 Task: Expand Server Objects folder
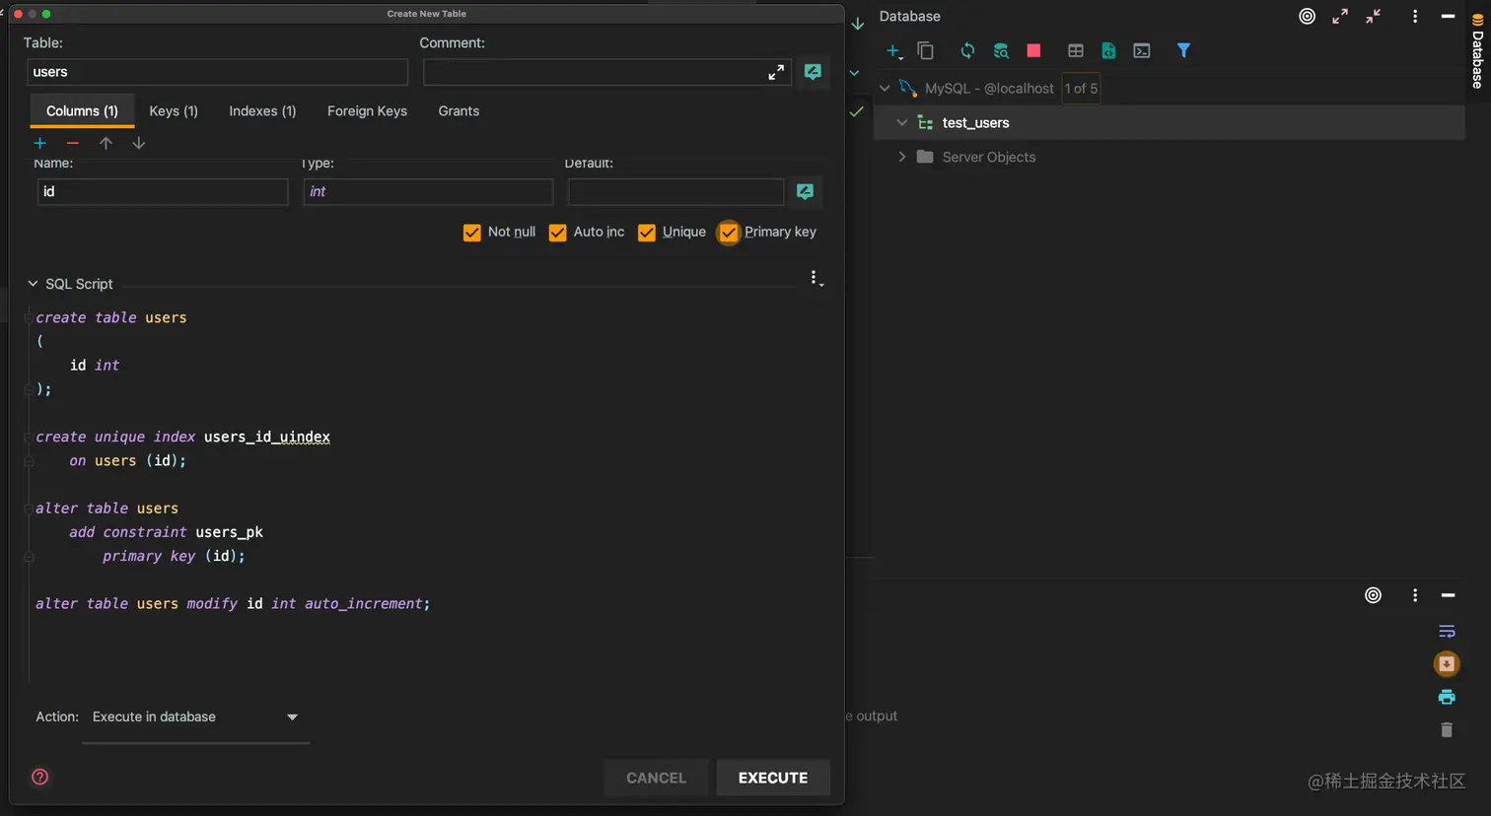tap(901, 157)
